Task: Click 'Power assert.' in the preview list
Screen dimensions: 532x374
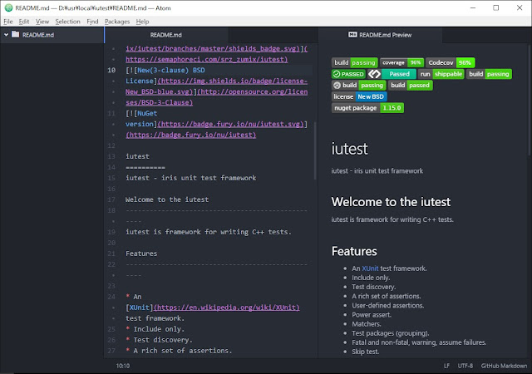Action: (x=372, y=315)
